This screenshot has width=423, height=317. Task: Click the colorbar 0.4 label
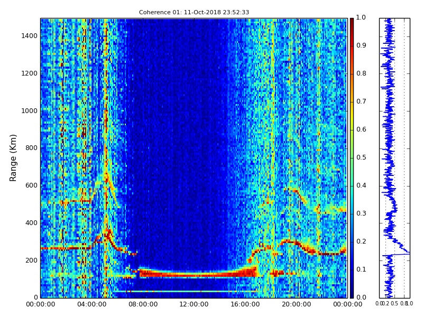coord(361,185)
